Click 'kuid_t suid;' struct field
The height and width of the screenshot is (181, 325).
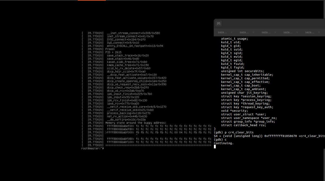tap(232, 50)
